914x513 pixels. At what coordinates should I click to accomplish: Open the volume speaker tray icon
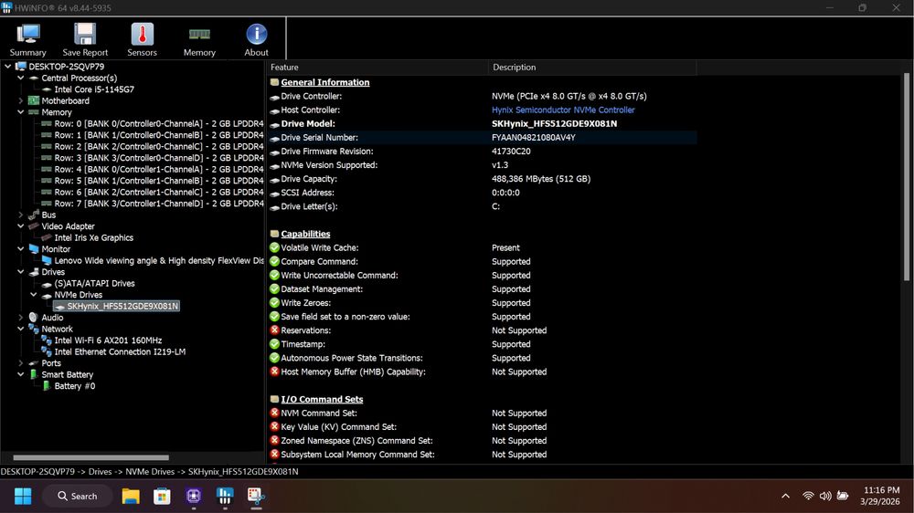(825, 497)
